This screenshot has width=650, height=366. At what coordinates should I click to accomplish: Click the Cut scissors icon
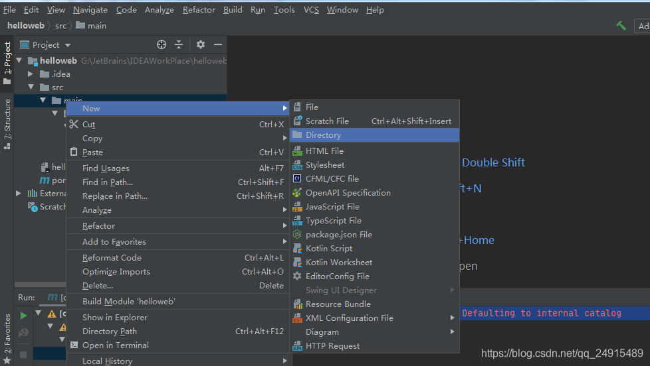click(x=74, y=124)
